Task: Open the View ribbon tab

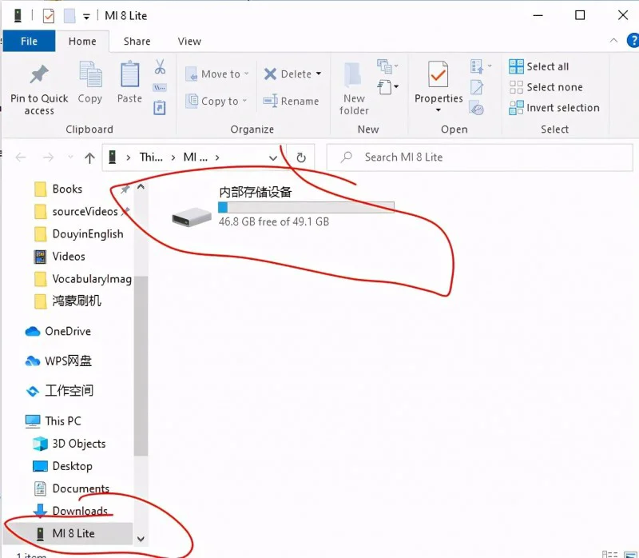Action: (189, 42)
